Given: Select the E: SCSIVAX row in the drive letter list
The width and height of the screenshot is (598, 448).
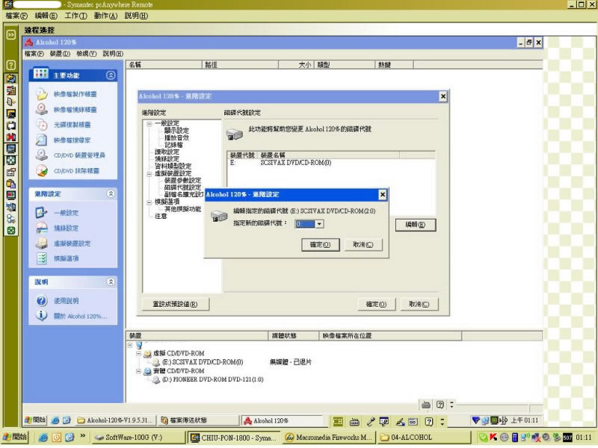Looking at the screenshot, I should (331, 163).
